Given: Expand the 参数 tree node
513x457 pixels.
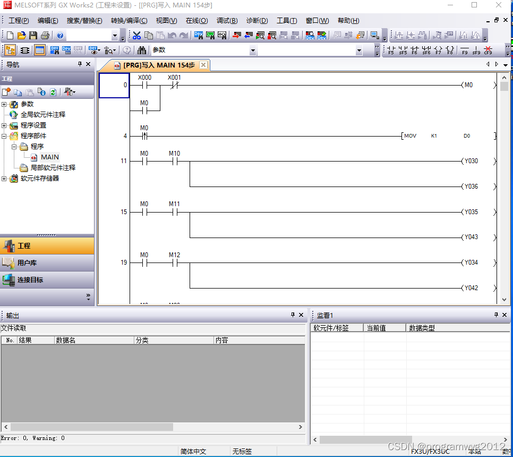Looking at the screenshot, I should (x=4, y=105).
